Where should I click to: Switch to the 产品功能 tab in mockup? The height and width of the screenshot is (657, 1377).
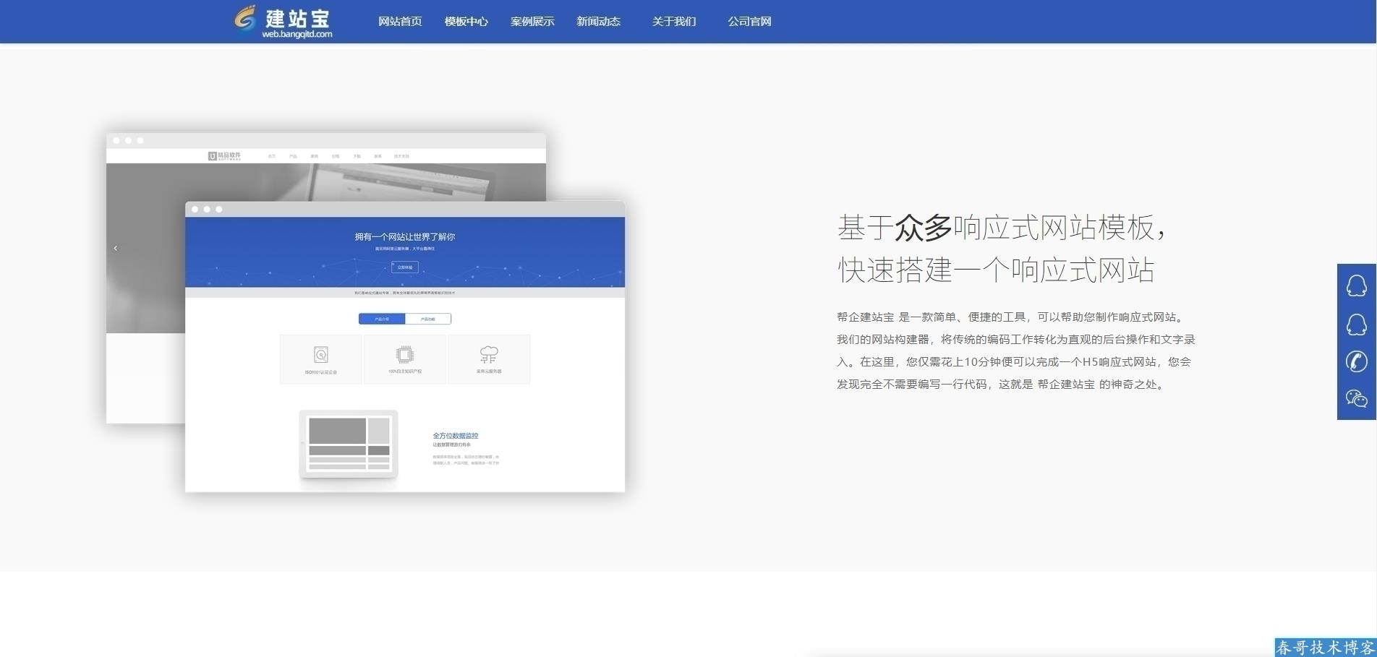(x=428, y=319)
